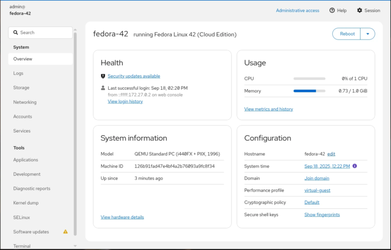The width and height of the screenshot is (391, 250).
Task: Focus the sidebar Search field
Action: 40,32
